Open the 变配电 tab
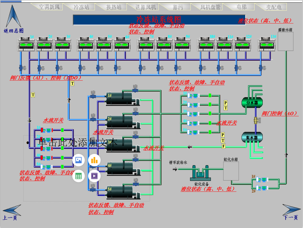Viewport: 303px width, 228px height. point(274,7)
